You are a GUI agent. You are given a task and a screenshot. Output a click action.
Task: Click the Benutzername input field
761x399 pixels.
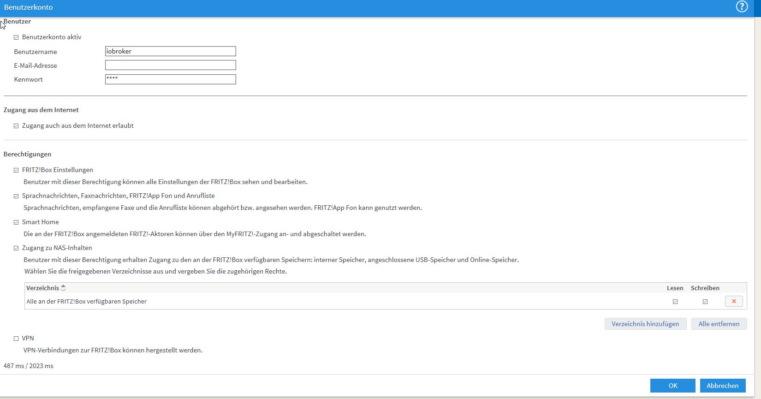point(171,51)
